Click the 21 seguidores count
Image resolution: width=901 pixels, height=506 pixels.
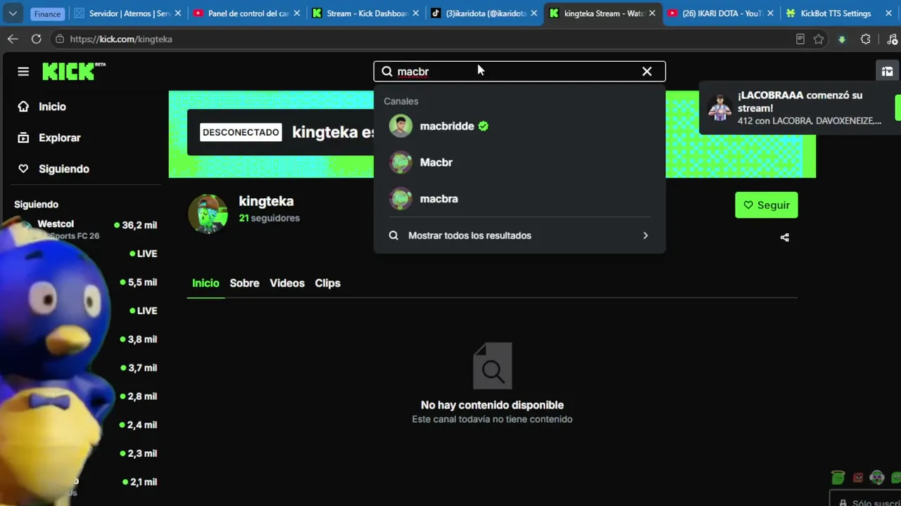pyautogui.click(x=270, y=218)
